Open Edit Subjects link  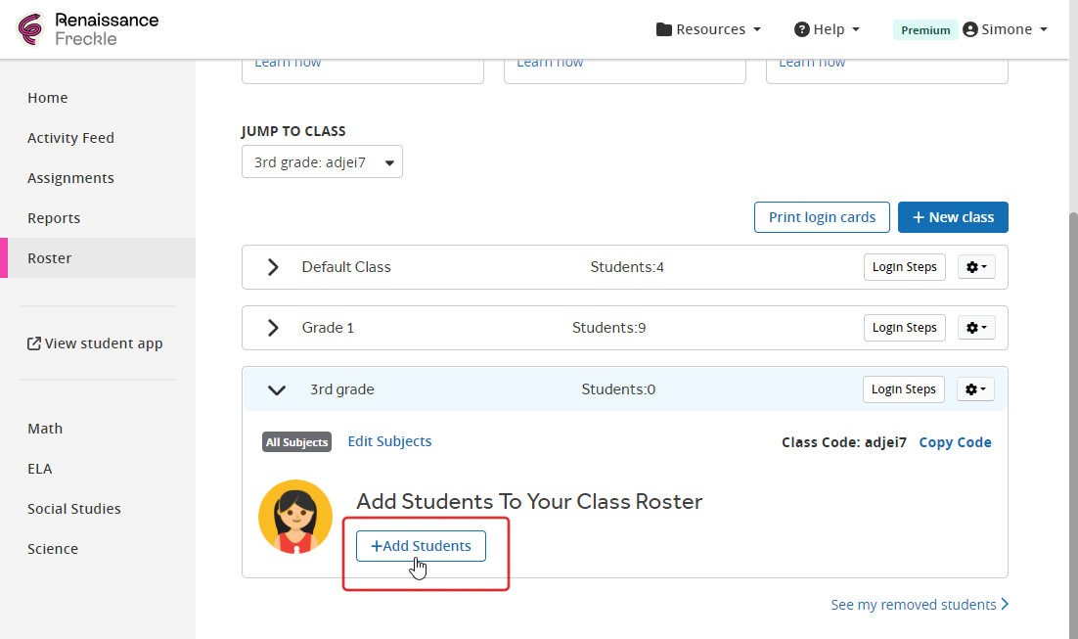[x=389, y=441]
